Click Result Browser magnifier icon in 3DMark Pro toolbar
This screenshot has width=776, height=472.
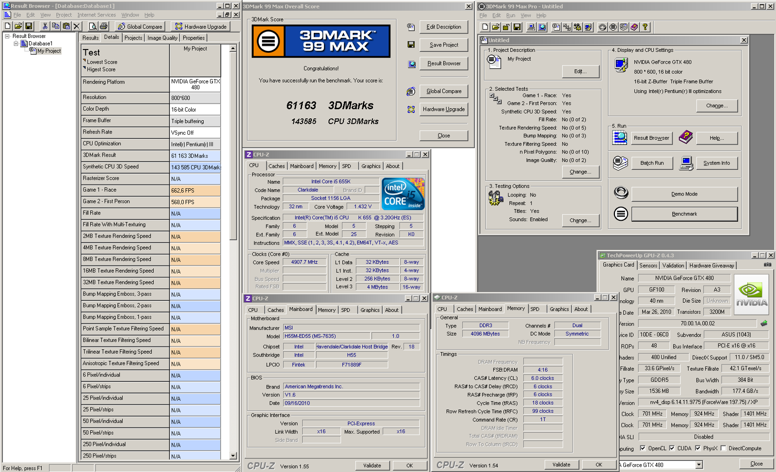542,27
